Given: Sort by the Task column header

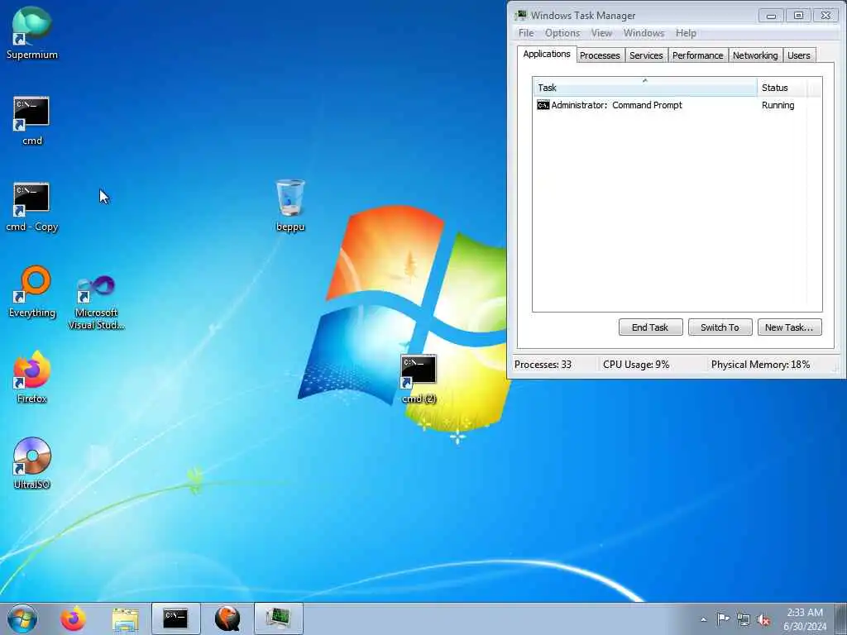Looking at the screenshot, I should 645,88.
